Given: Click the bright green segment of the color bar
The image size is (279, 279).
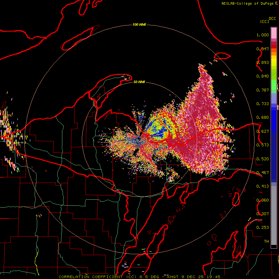Looking at the screenshot, I should click(x=274, y=85).
